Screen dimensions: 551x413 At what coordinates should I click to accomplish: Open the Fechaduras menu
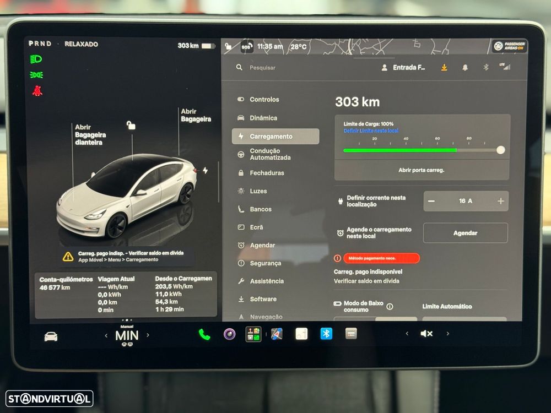point(261,173)
